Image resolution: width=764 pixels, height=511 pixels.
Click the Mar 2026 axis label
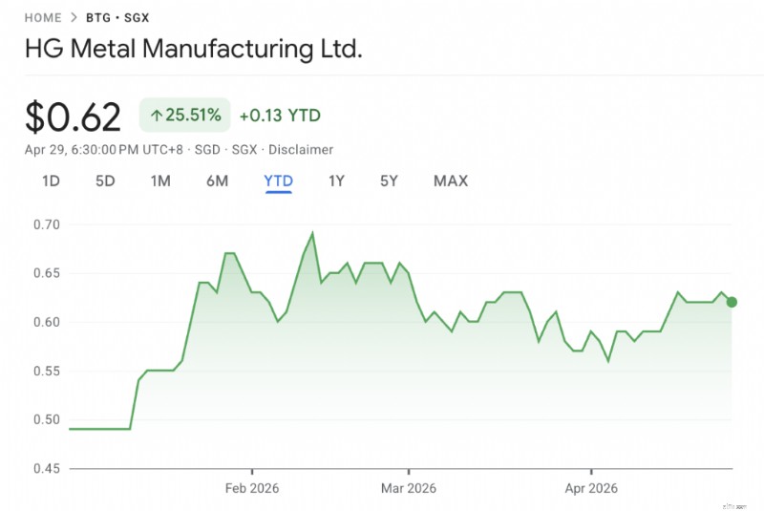(409, 488)
